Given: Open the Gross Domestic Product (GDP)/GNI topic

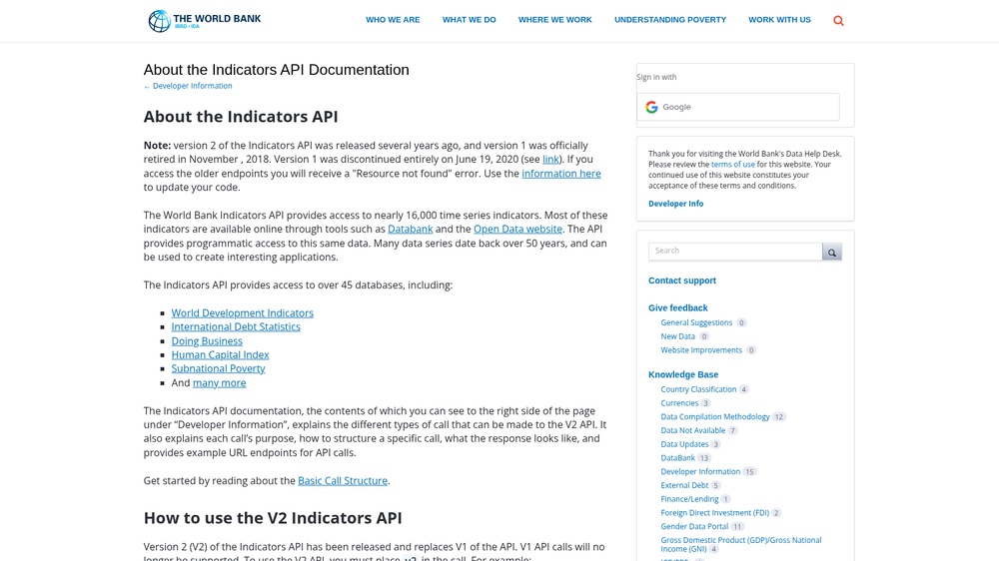Looking at the screenshot, I should click(741, 544).
